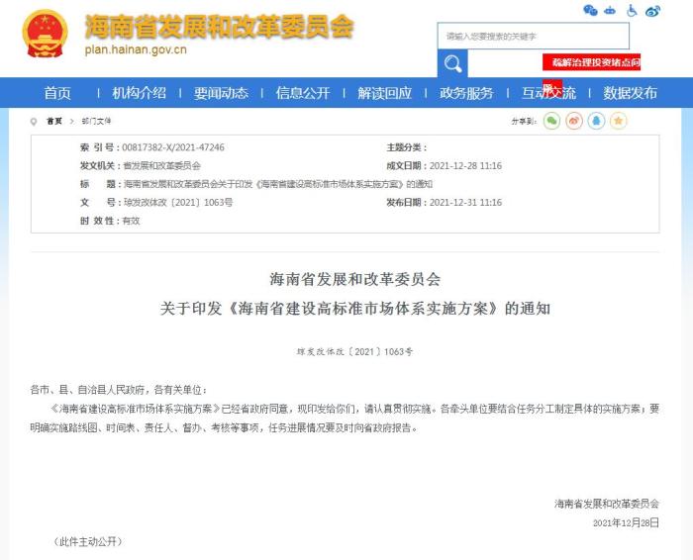This screenshot has width=693, height=560.
Task: Click the note （此件主动公开）
Action: (87, 542)
